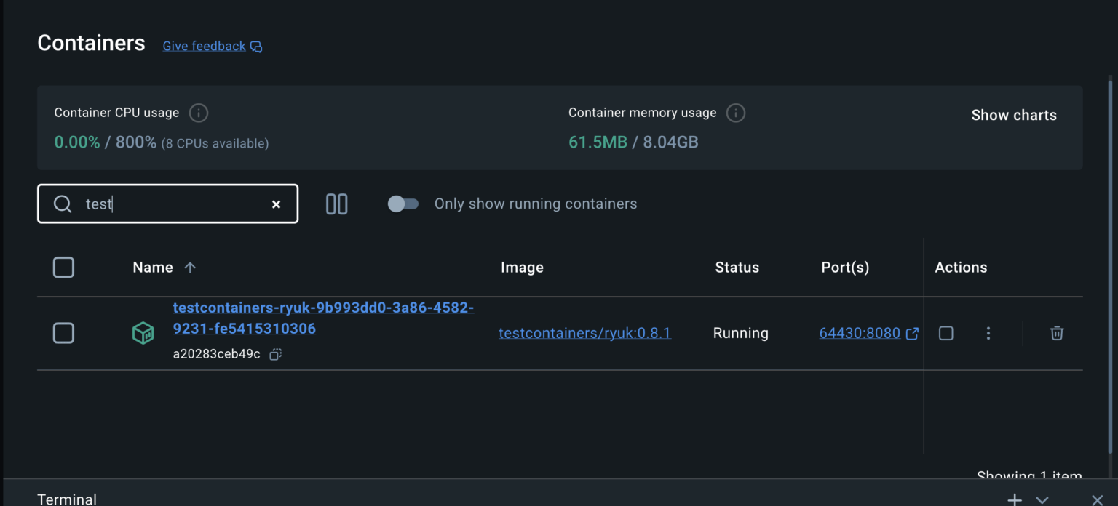This screenshot has height=506, width=1118.
Task: Open the testcontainers/ryuk:0.8.1 image link
Action: pyautogui.click(x=584, y=333)
